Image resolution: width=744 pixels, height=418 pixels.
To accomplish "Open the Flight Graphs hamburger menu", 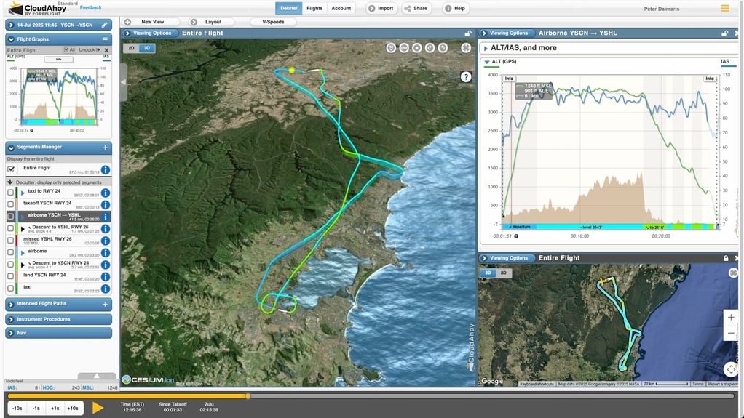I will click(105, 39).
